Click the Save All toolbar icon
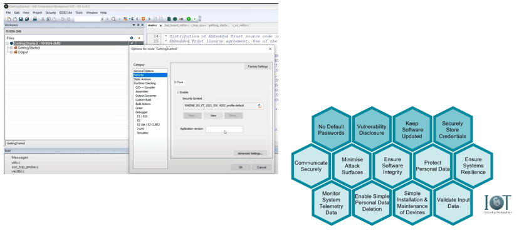 [27, 19]
